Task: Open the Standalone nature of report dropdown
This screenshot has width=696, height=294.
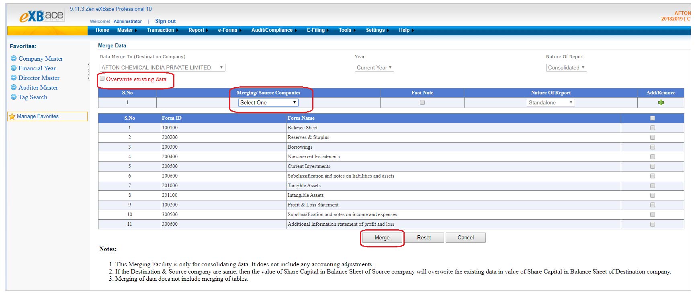Action: (551, 102)
